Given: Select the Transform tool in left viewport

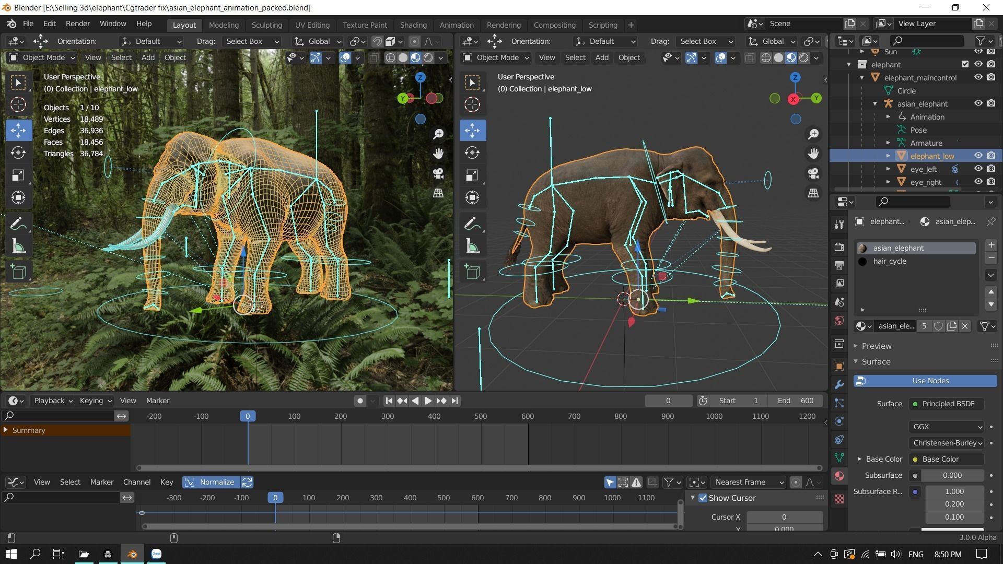Looking at the screenshot, I should pyautogui.click(x=18, y=197).
